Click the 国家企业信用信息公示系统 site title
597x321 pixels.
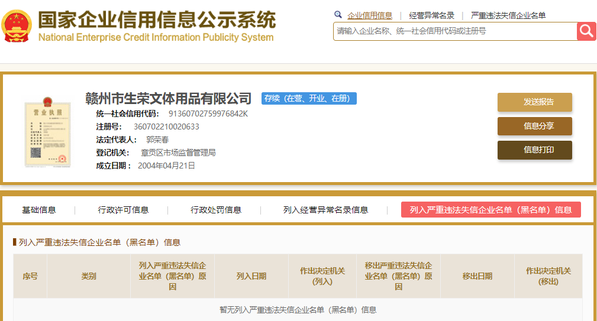(x=157, y=20)
